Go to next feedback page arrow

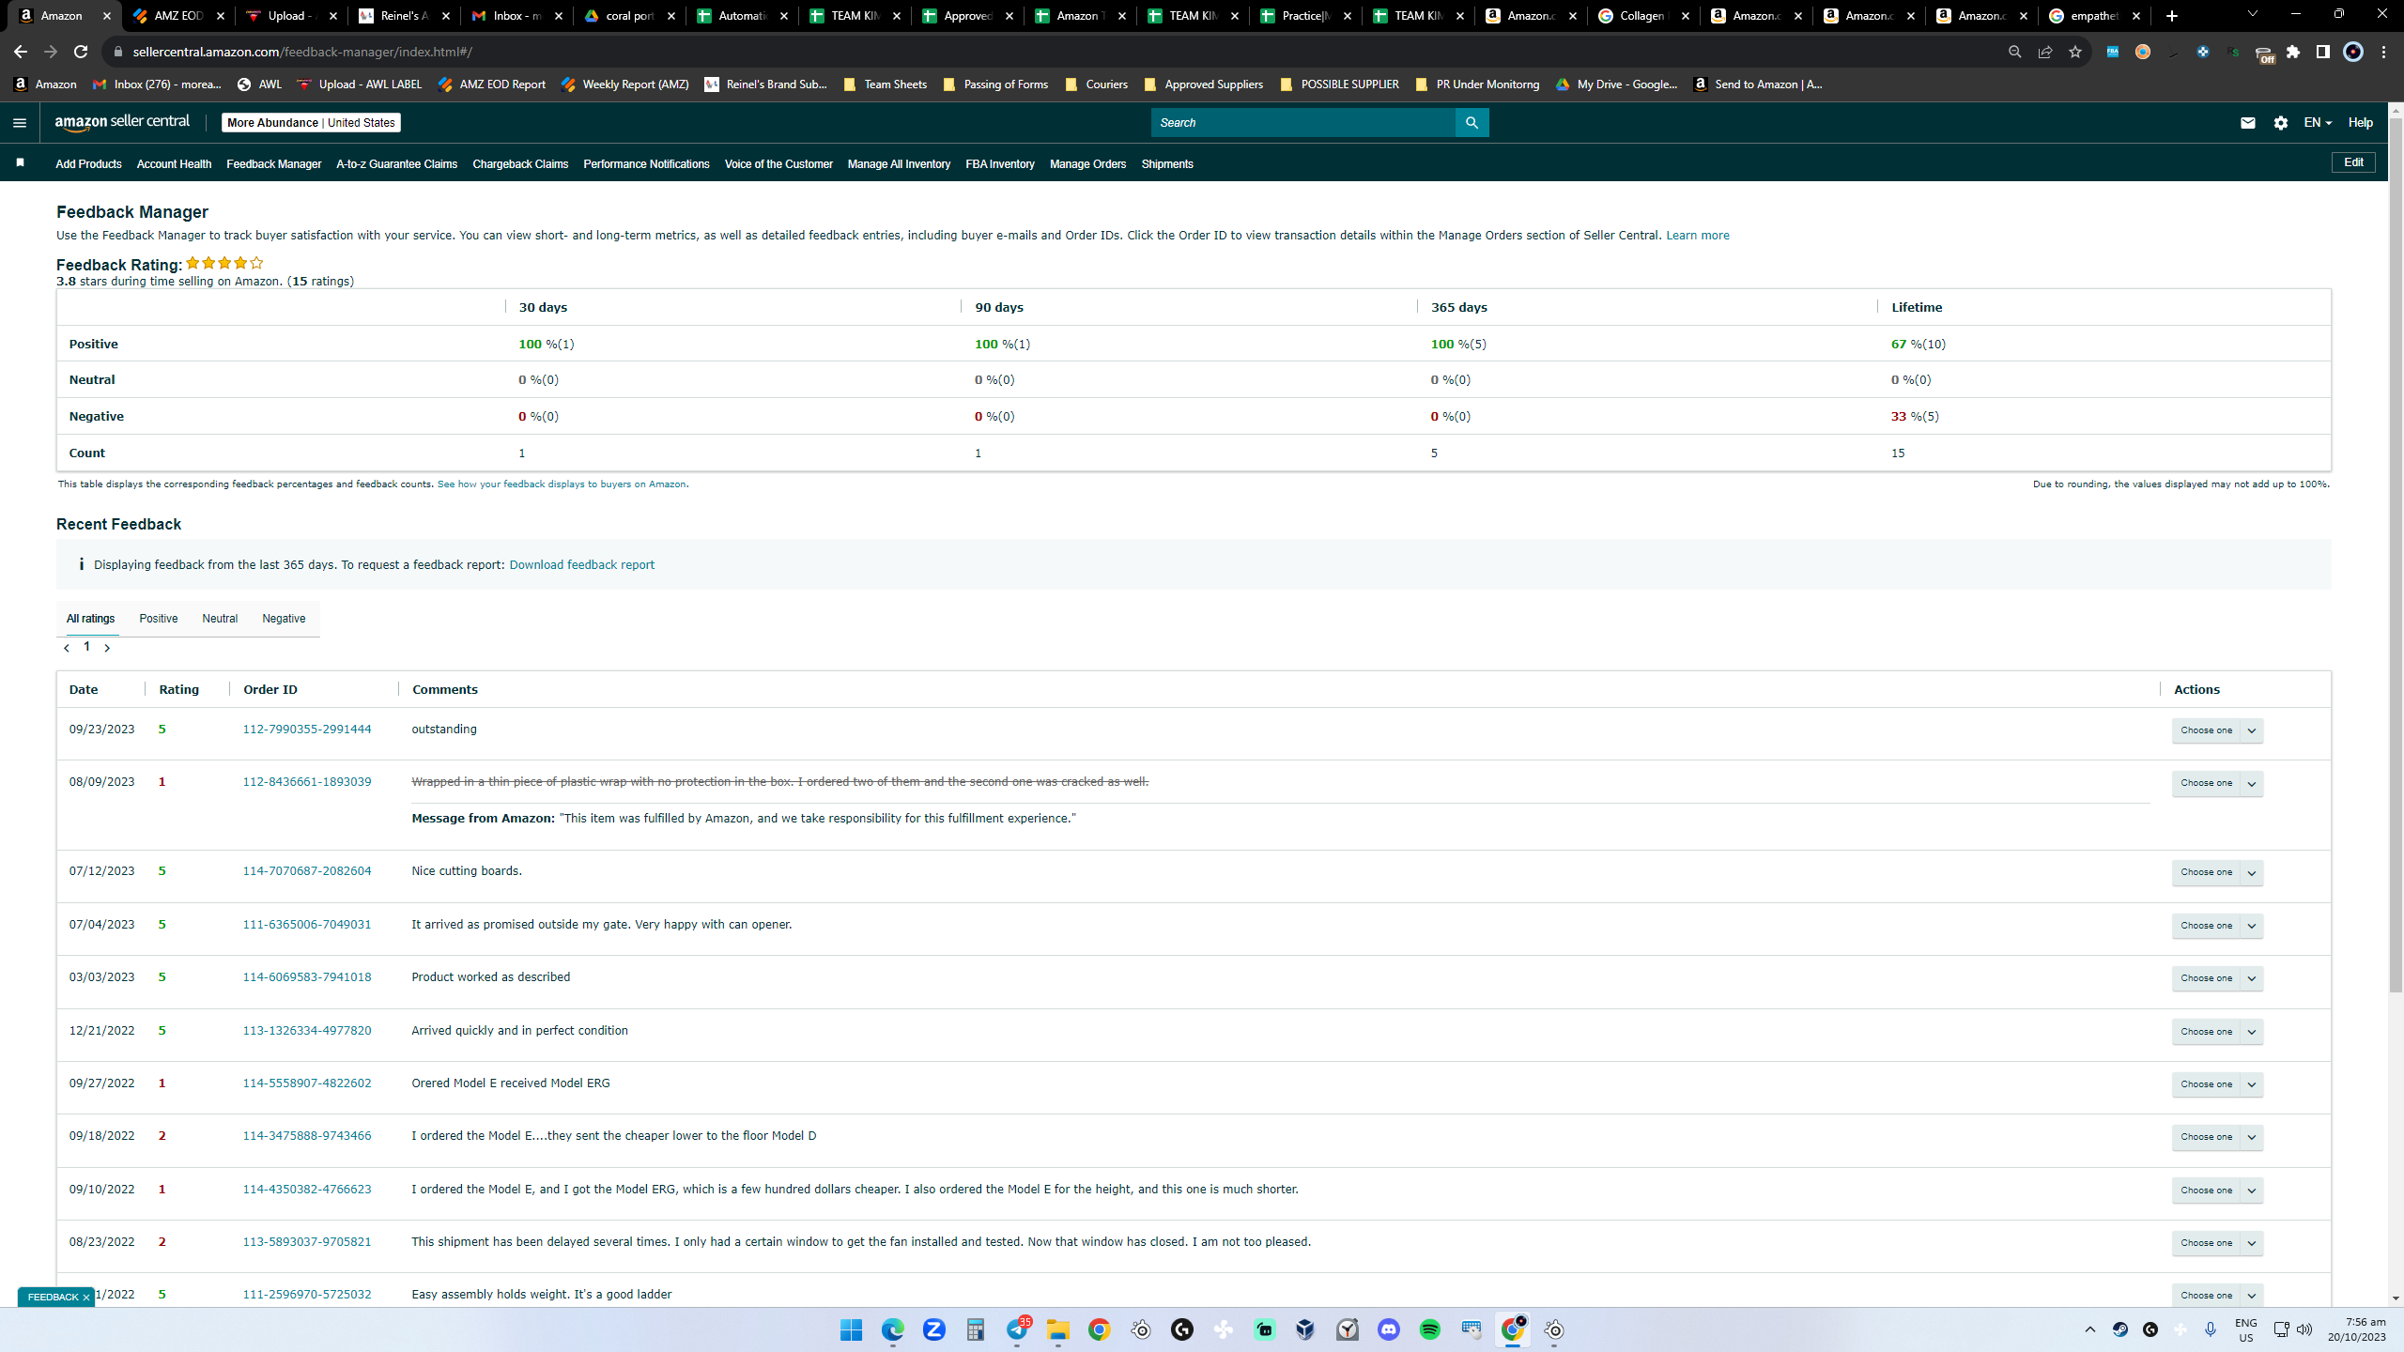[107, 648]
